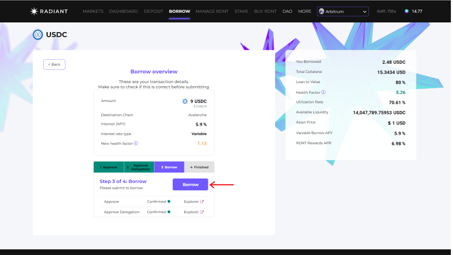Click Please submit to borrow text
Image resolution: width=453 pixels, height=255 pixels.
(121, 188)
